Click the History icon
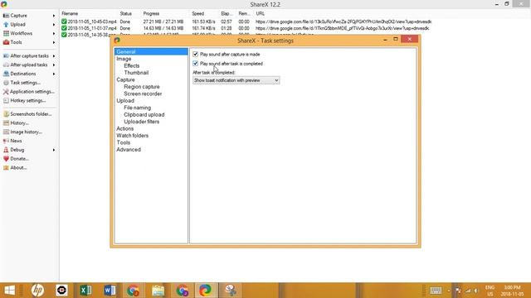The image size is (531, 298). coord(6,123)
